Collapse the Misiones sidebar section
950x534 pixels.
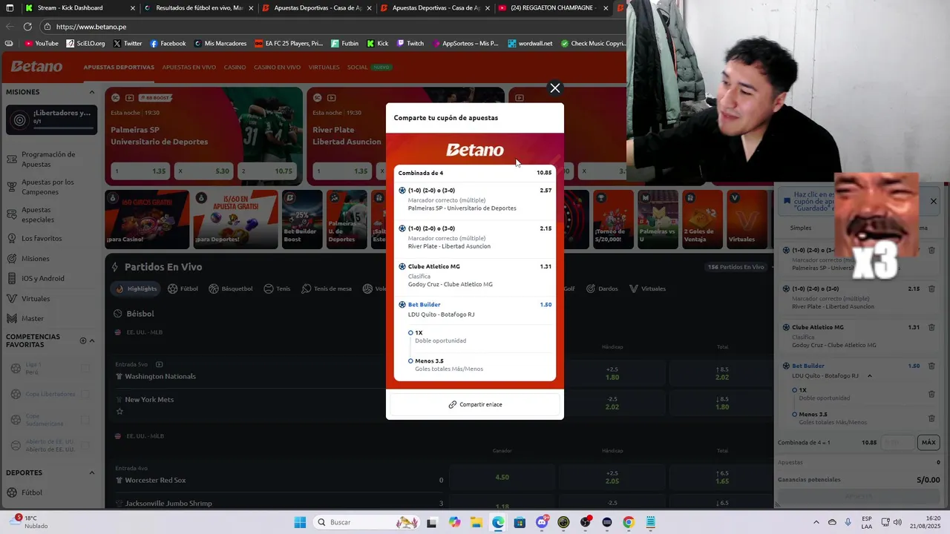92,92
